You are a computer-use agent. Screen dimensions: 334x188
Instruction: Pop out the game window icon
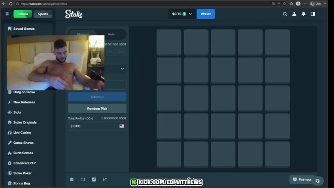tap(105, 179)
